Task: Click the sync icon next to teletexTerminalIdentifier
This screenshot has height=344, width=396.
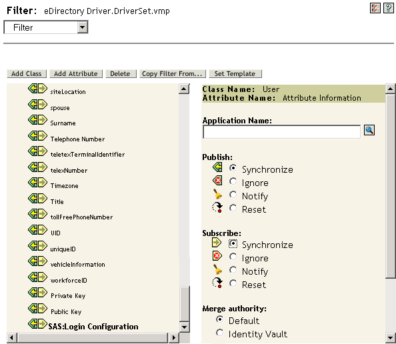Action: click(x=37, y=151)
